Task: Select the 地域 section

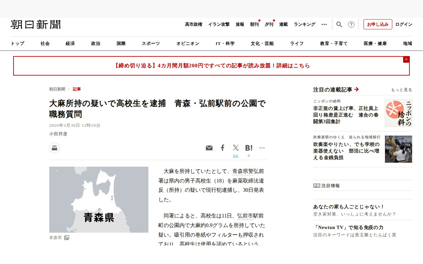Action: point(407,44)
